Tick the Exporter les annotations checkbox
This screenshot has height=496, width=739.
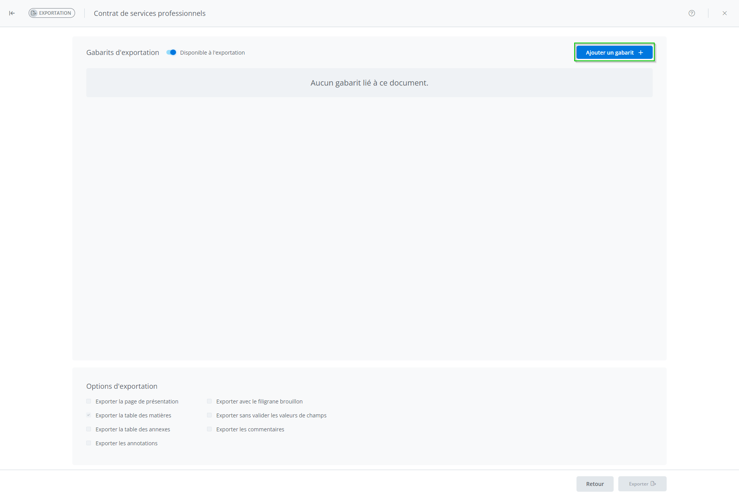[x=89, y=443]
